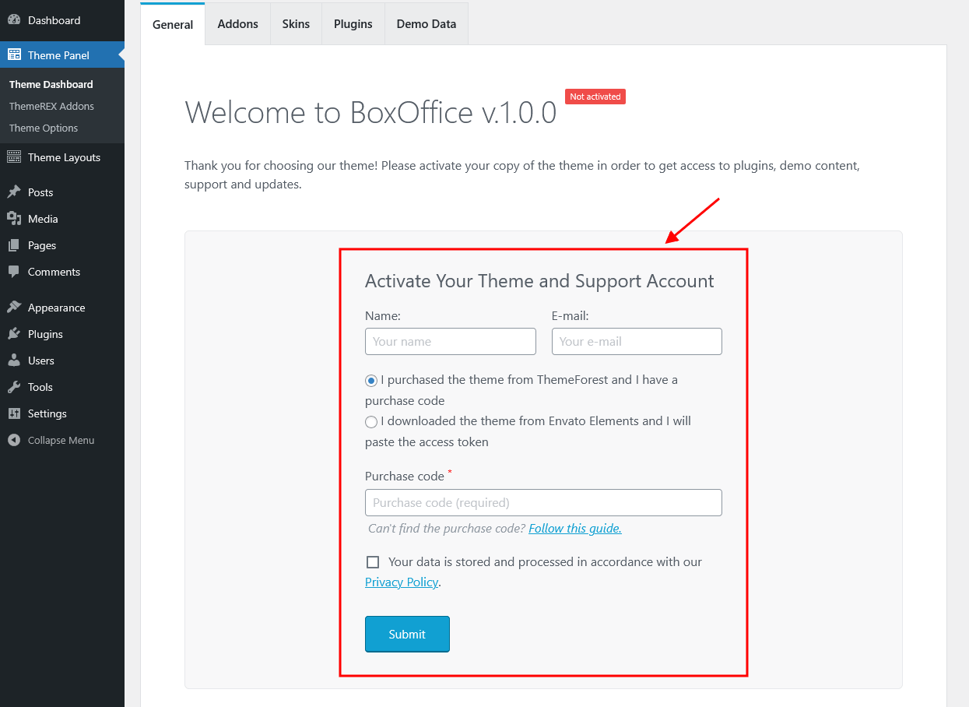The width and height of the screenshot is (969, 707).
Task: Click the Comments speech bubble icon
Action: pyautogui.click(x=14, y=272)
